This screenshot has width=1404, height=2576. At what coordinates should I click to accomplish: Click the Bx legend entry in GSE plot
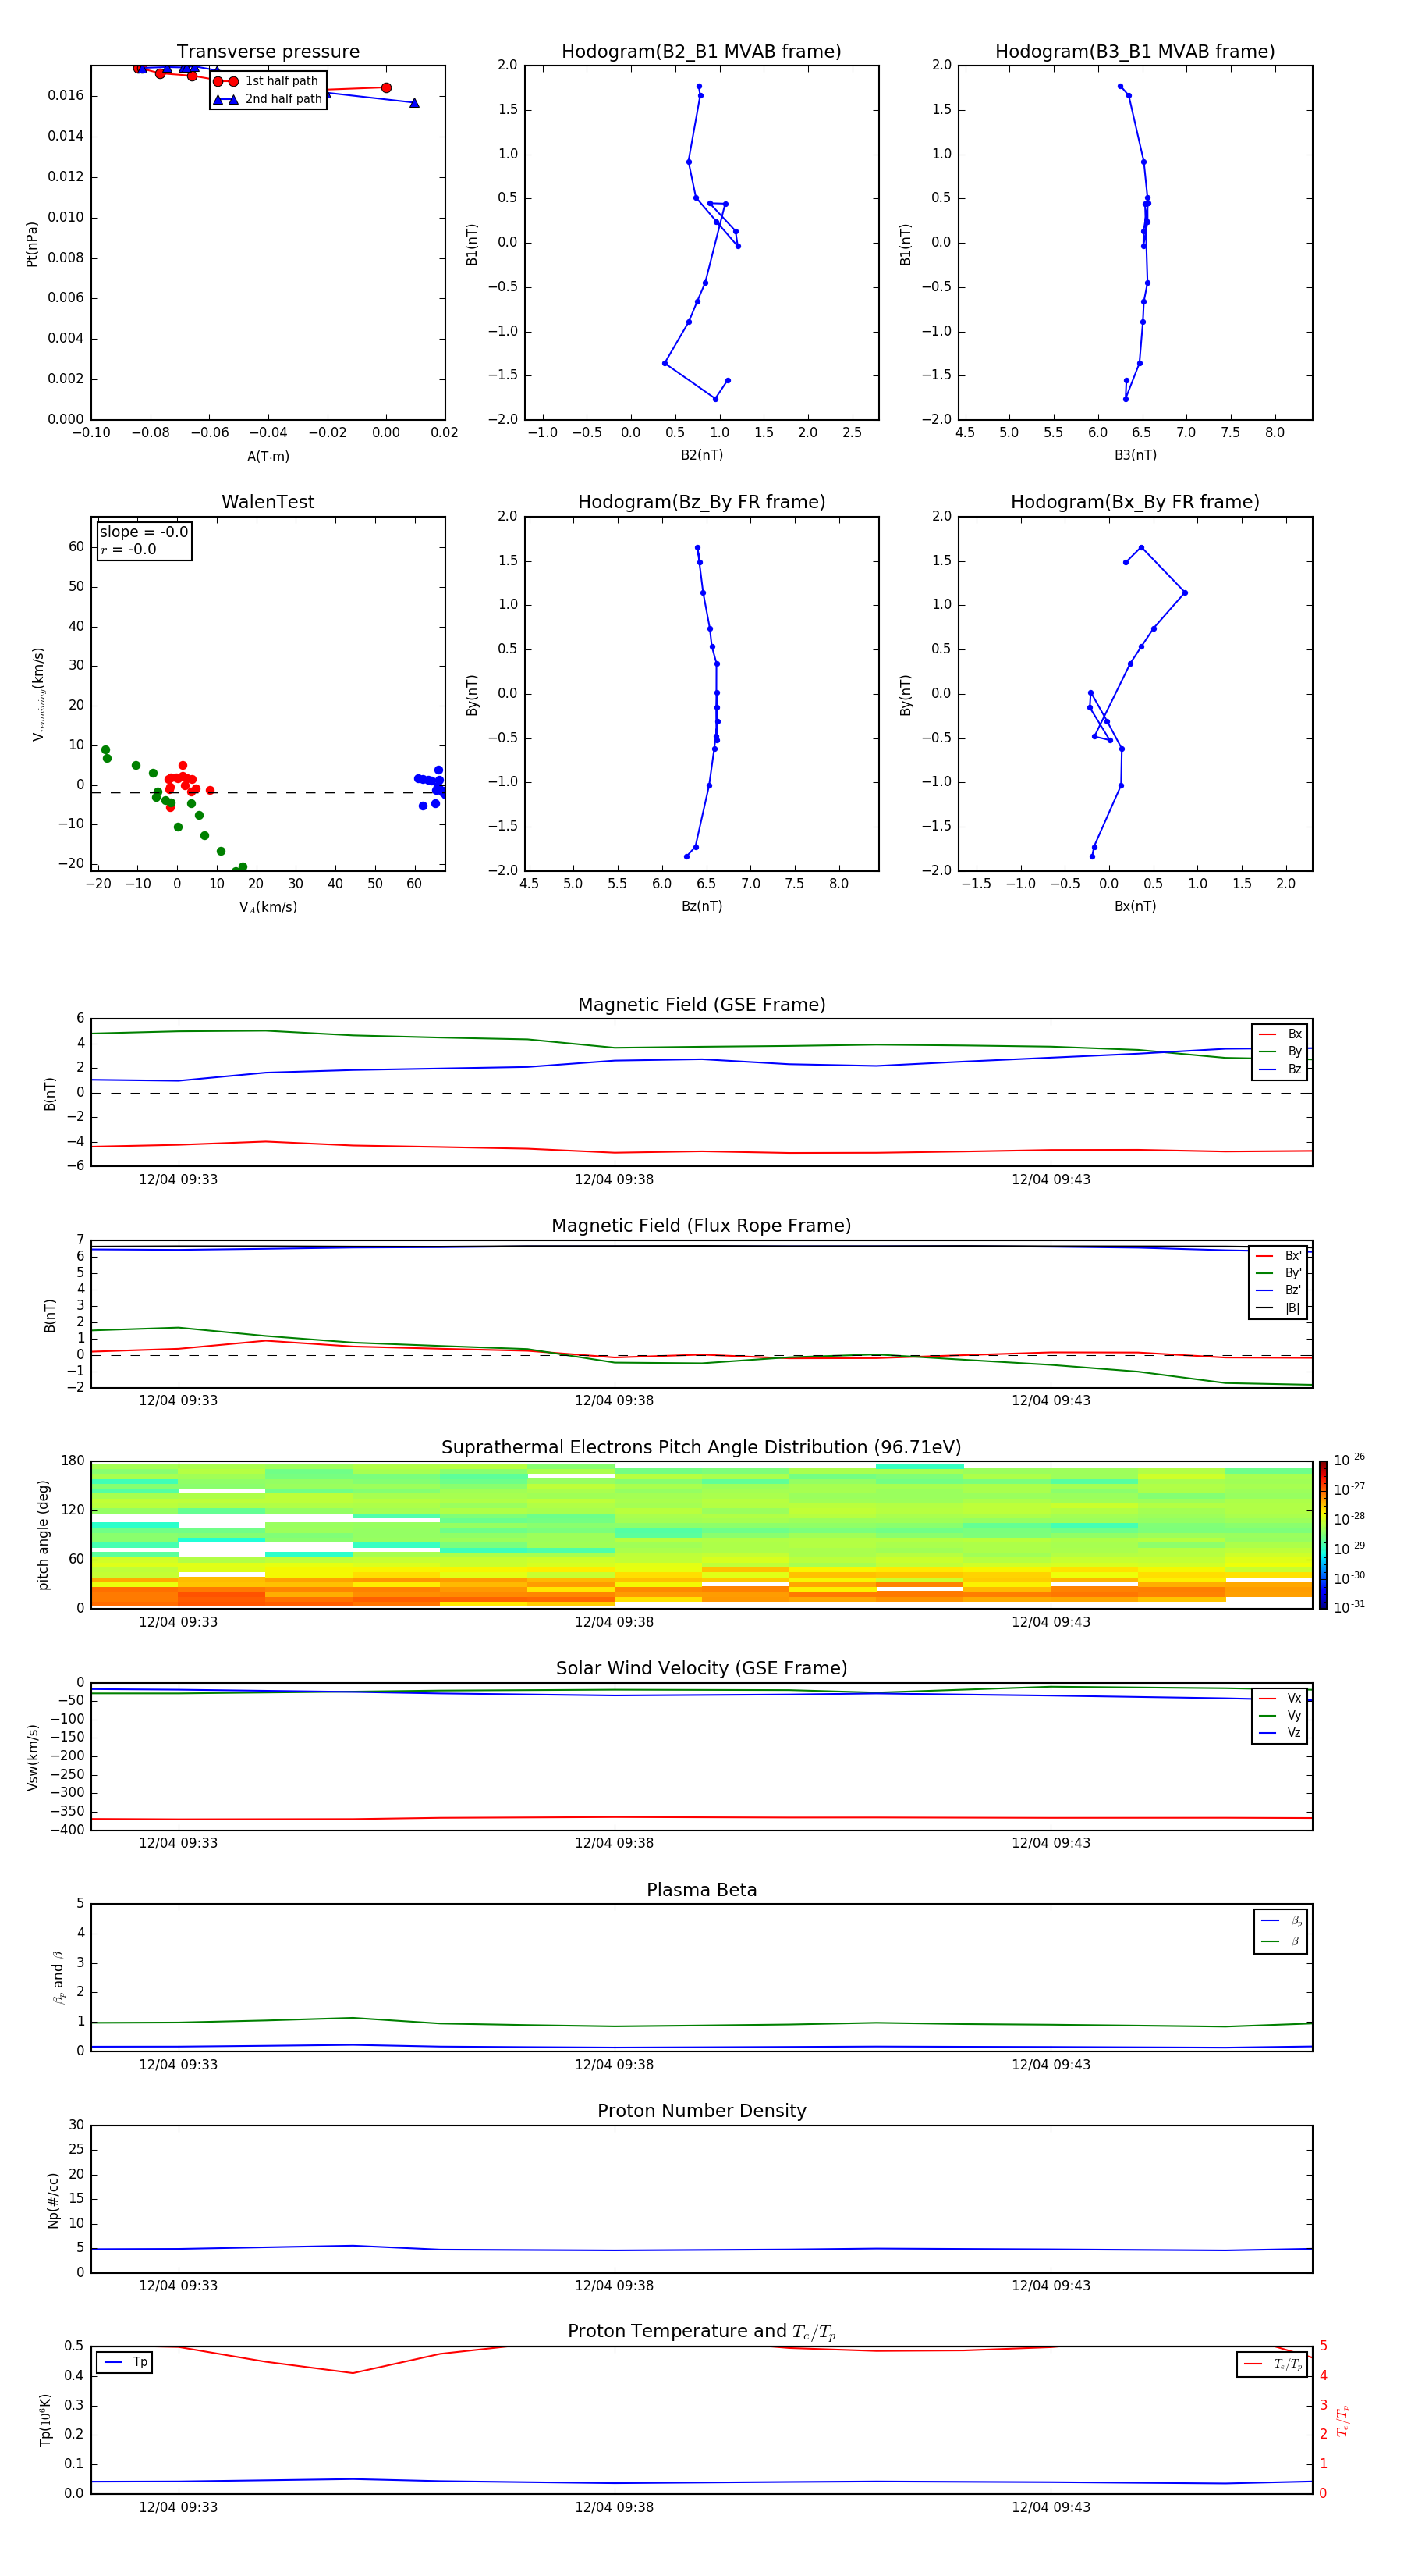point(1280,1034)
